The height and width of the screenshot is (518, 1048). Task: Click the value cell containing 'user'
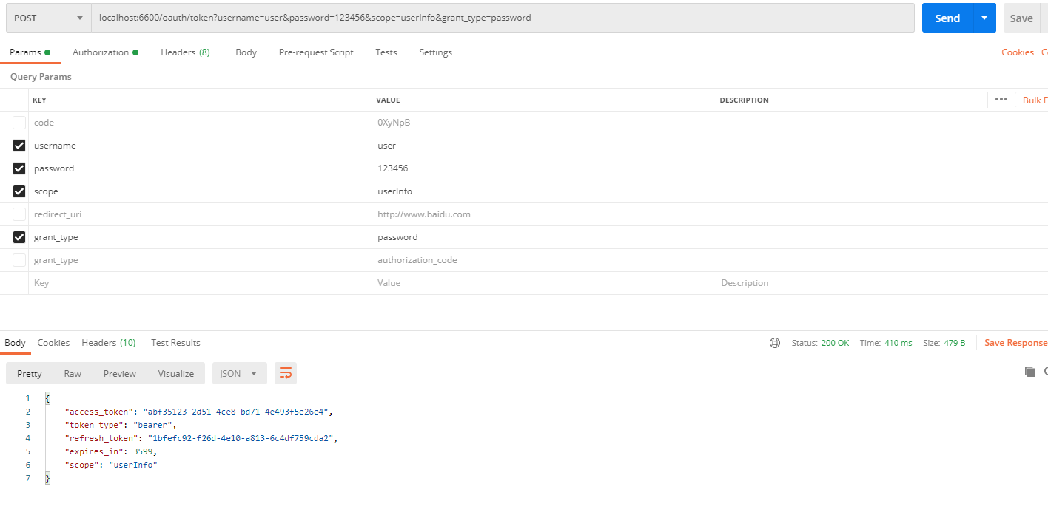pos(544,146)
